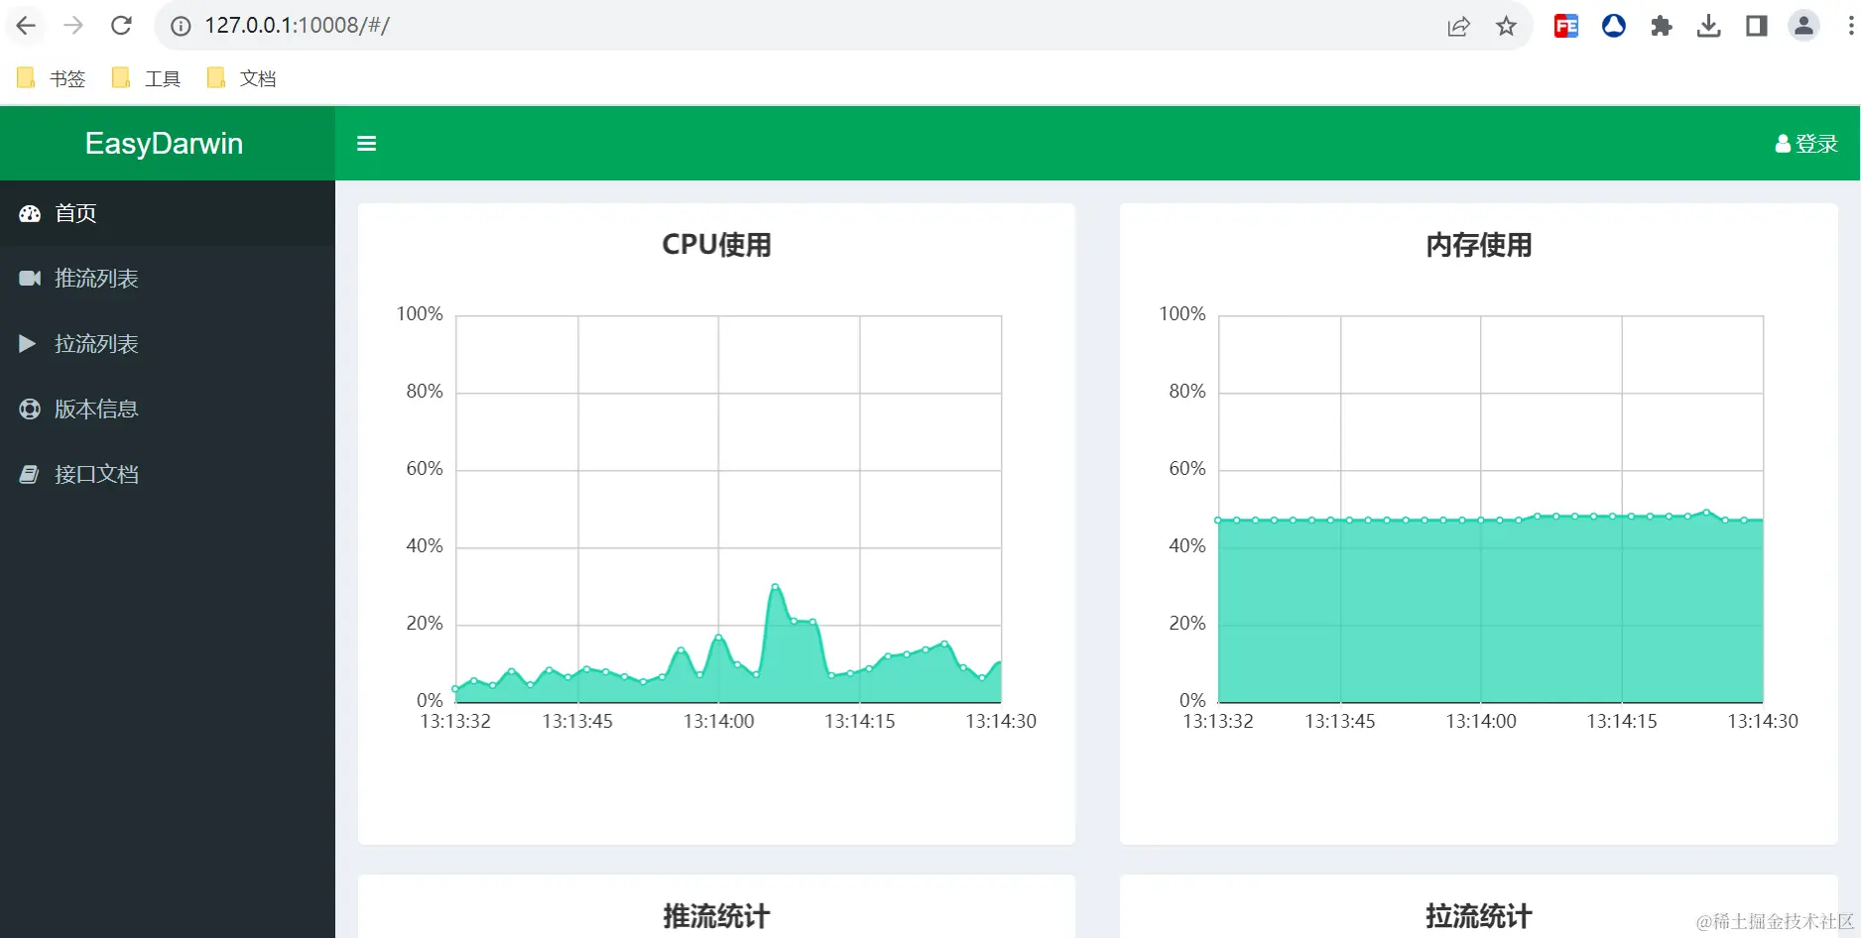Screen dimensions: 1861x938
Task: Open 拉流列表 in the sidebar
Action: pos(168,344)
